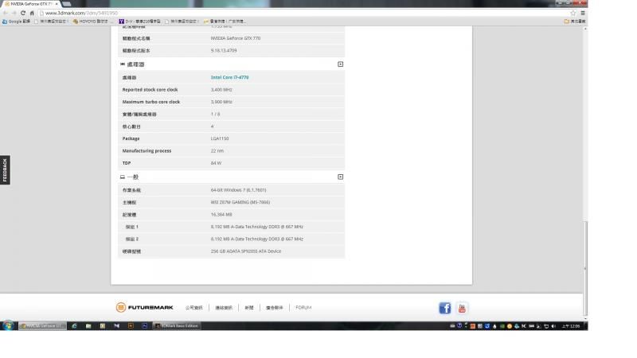Click the browser forward arrow

click(14, 13)
